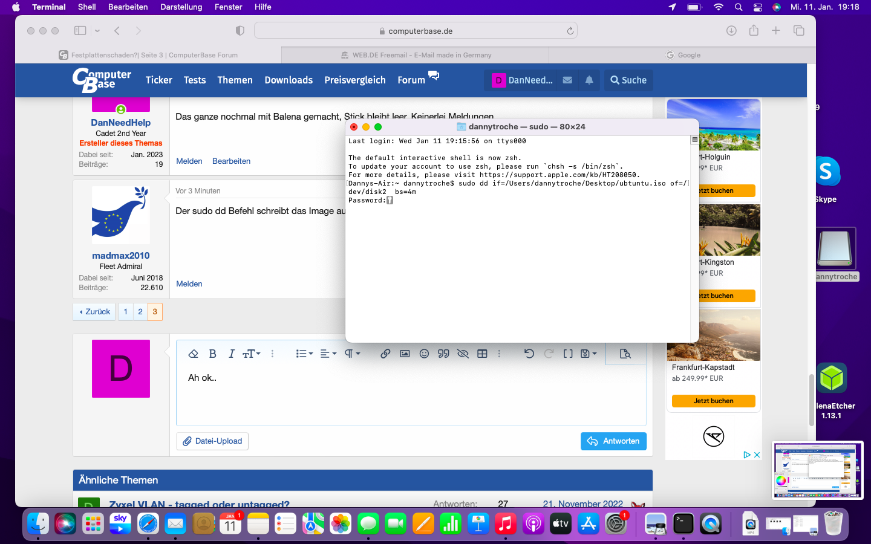871x544 pixels.
Task: Open the Safari tab group dropdown arrow
Action: 97,31
